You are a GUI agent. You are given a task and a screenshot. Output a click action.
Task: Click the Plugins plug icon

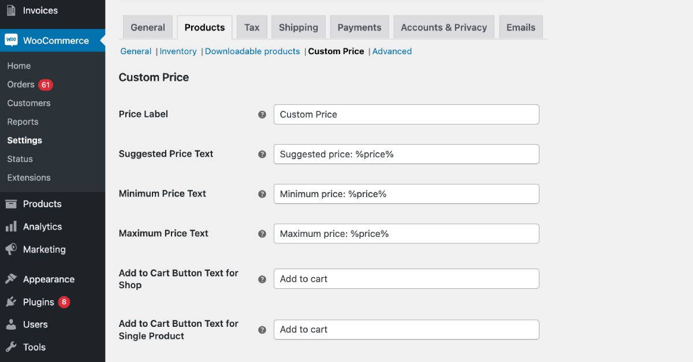tap(11, 301)
